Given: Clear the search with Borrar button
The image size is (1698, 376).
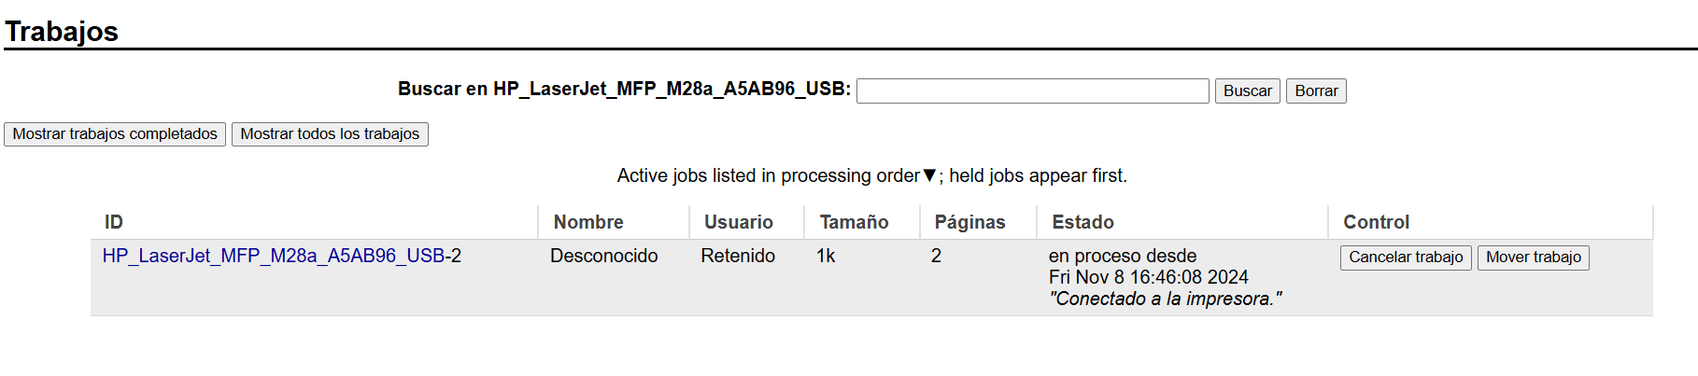Looking at the screenshot, I should click(1315, 91).
